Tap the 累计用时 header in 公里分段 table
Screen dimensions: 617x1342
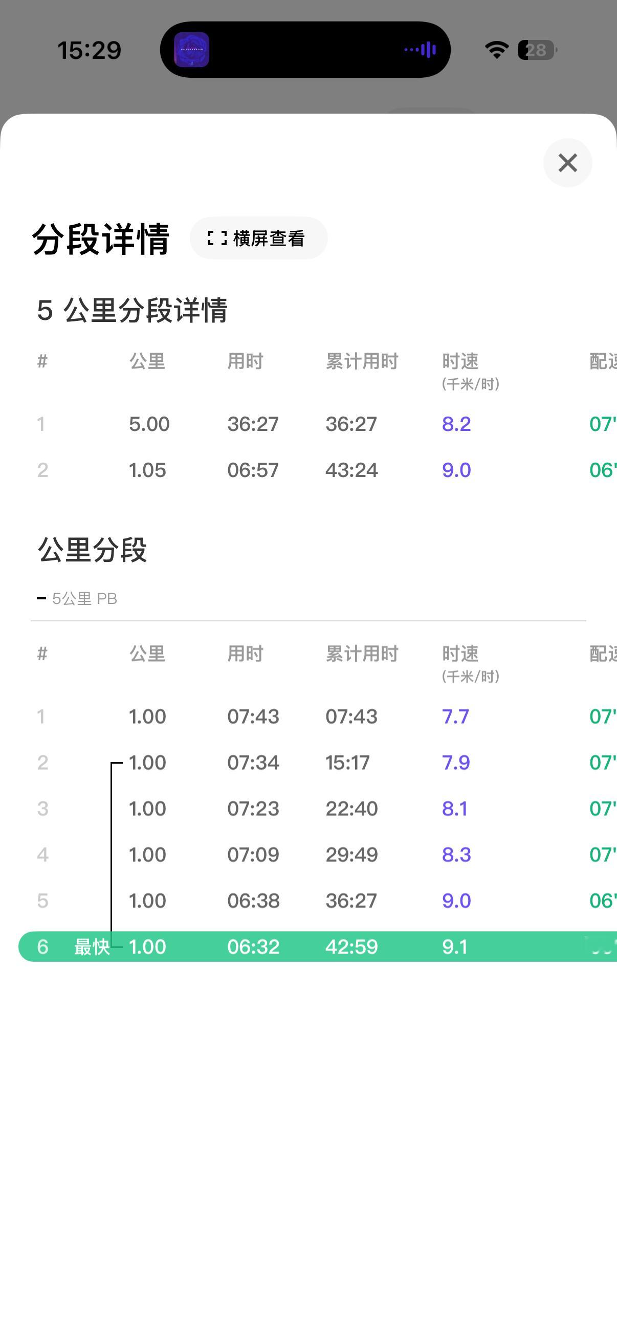pyautogui.click(x=362, y=653)
